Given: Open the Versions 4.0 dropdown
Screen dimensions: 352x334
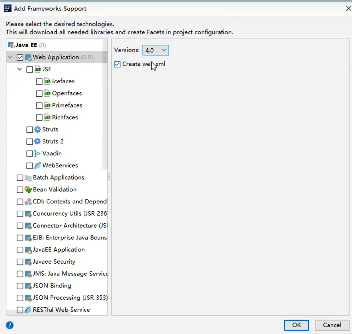Looking at the screenshot, I should tap(156, 50).
